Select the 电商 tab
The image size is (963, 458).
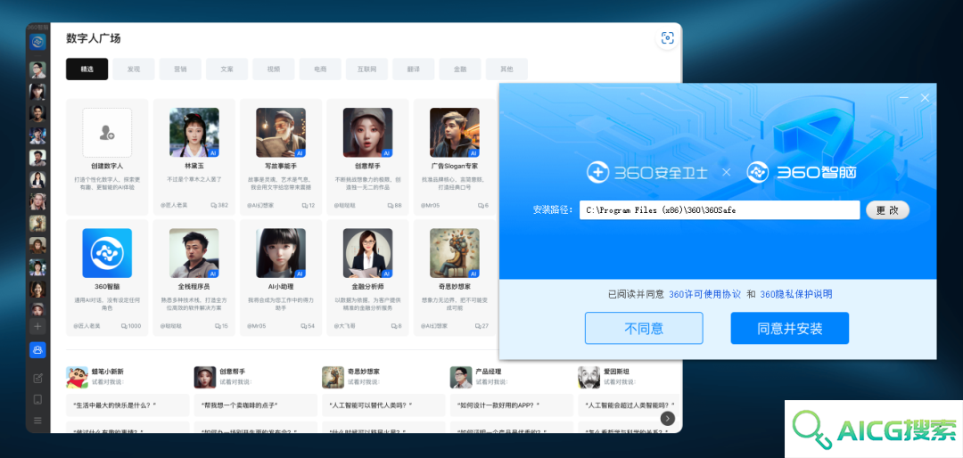[321, 70]
